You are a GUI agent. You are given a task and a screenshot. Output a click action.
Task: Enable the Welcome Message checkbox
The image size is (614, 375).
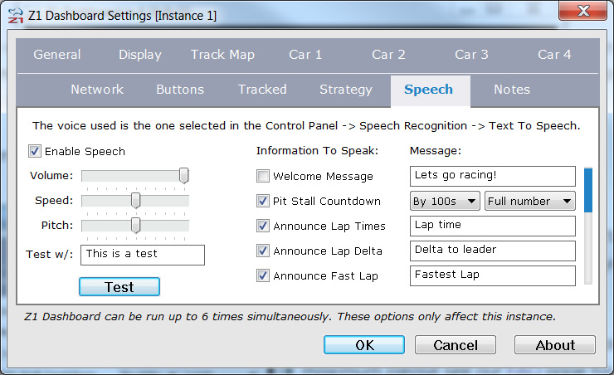(263, 176)
